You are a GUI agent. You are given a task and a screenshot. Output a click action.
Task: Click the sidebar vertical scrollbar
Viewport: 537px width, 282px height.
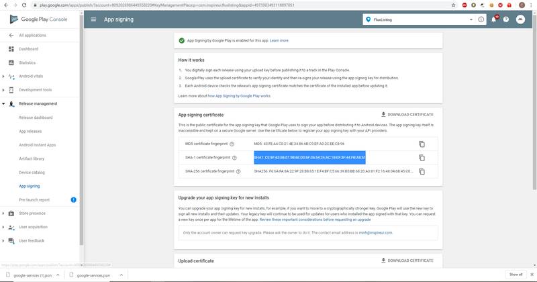81,130
